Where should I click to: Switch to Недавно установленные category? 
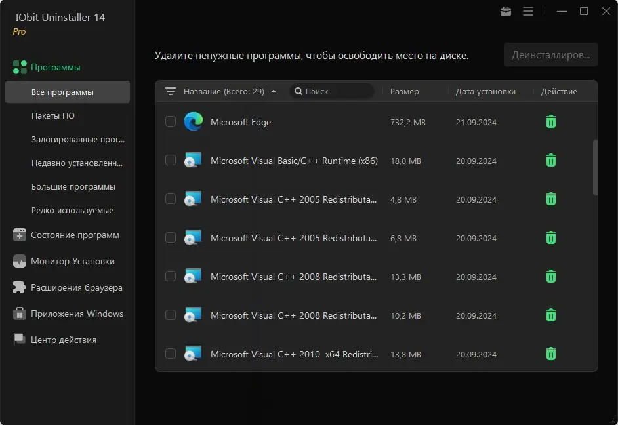coord(72,163)
